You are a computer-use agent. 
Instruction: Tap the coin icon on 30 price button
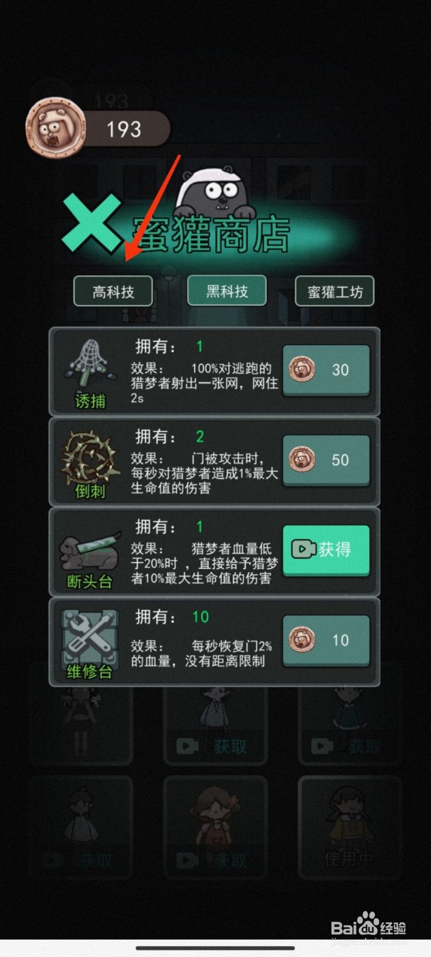pyautogui.click(x=301, y=370)
